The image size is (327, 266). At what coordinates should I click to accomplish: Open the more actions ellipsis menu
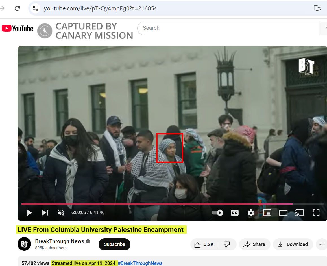pos(322,244)
